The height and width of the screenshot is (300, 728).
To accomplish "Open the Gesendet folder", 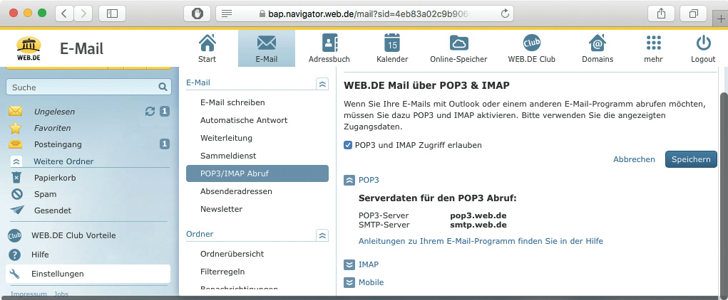I will click(x=53, y=210).
